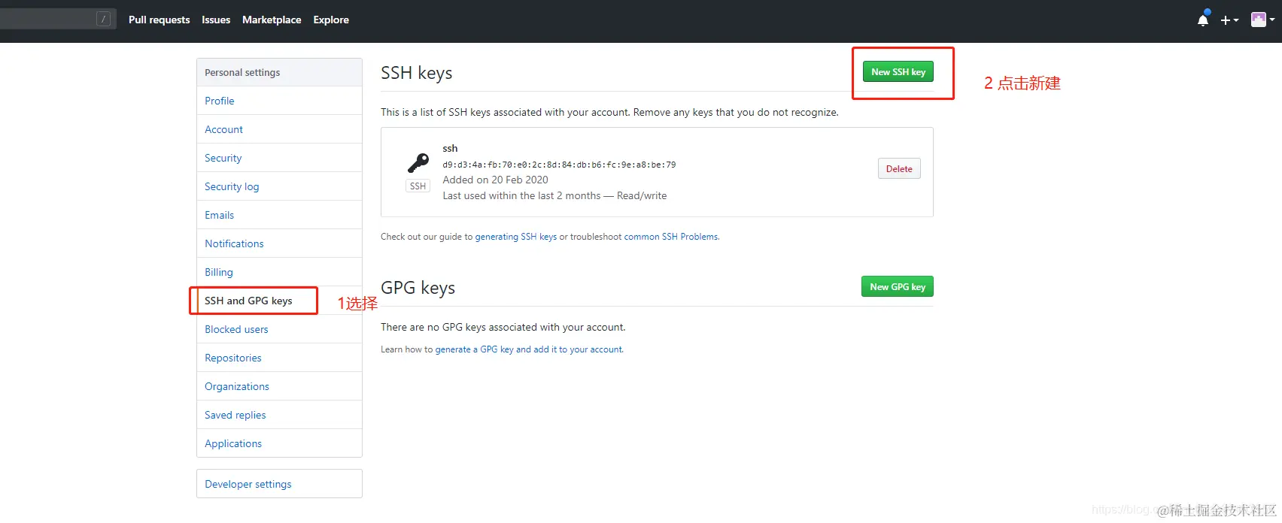The image size is (1282, 523).
Task: Open the user avatar menu
Action: pyautogui.click(x=1262, y=20)
